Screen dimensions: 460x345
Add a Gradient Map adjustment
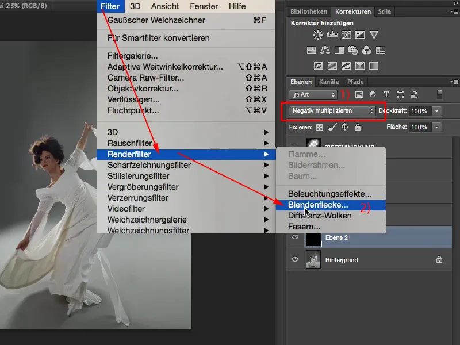[x=373, y=66]
